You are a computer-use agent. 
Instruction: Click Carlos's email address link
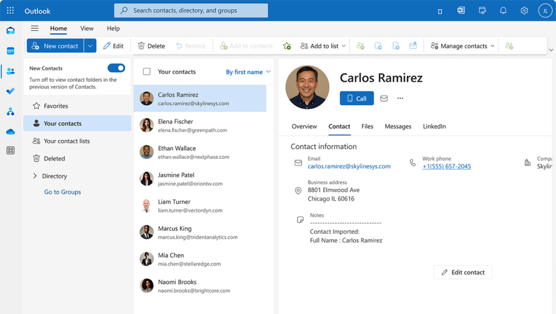tap(349, 166)
